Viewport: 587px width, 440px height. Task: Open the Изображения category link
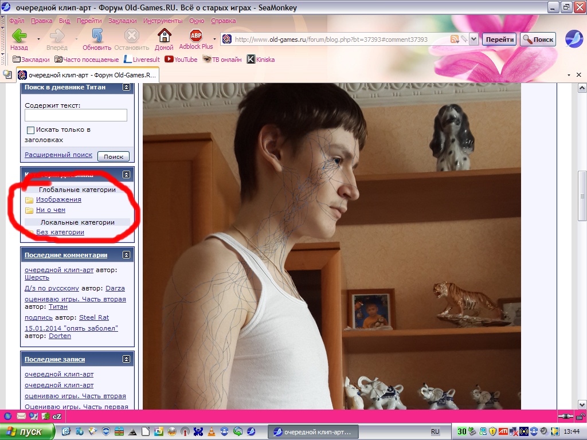pyautogui.click(x=58, y=199)
